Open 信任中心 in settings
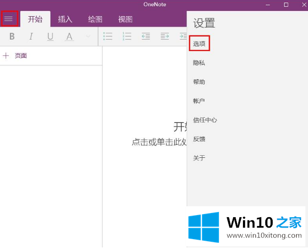This screenshot has height=249, width=308. [205, 120]
